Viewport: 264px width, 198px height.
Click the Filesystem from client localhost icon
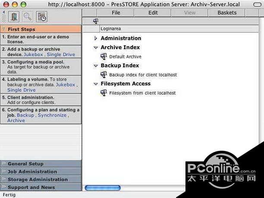(104, 93)
